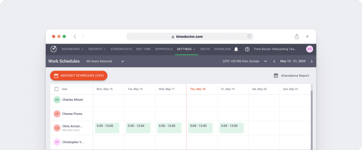Screen dimensions: 362x150
Task: Click the browser share icon
Action: click(x=297, y=36)
